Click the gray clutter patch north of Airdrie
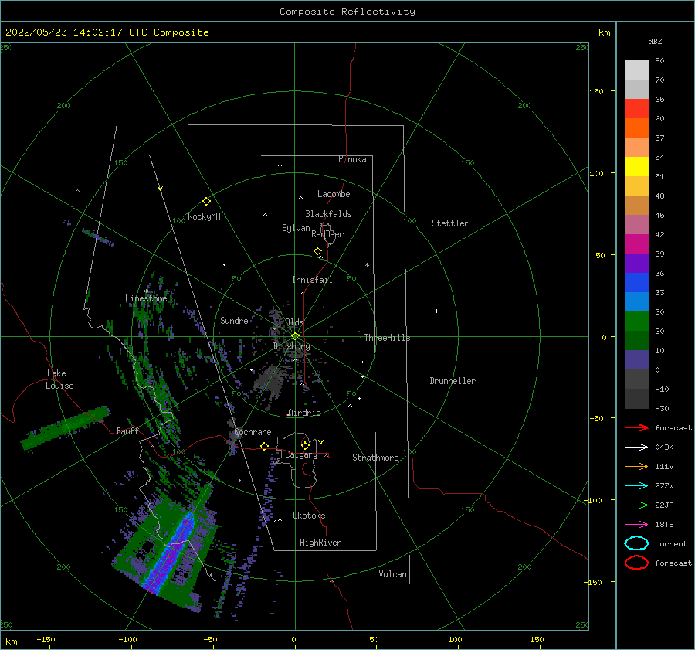Screen dimensions: 695x650 tap(269, 382)
